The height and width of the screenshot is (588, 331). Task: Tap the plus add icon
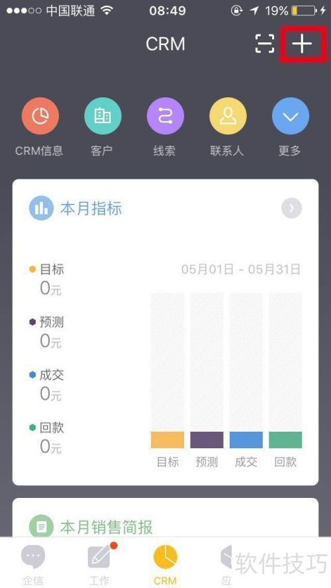pyautogui.click(x=302, y=44)
